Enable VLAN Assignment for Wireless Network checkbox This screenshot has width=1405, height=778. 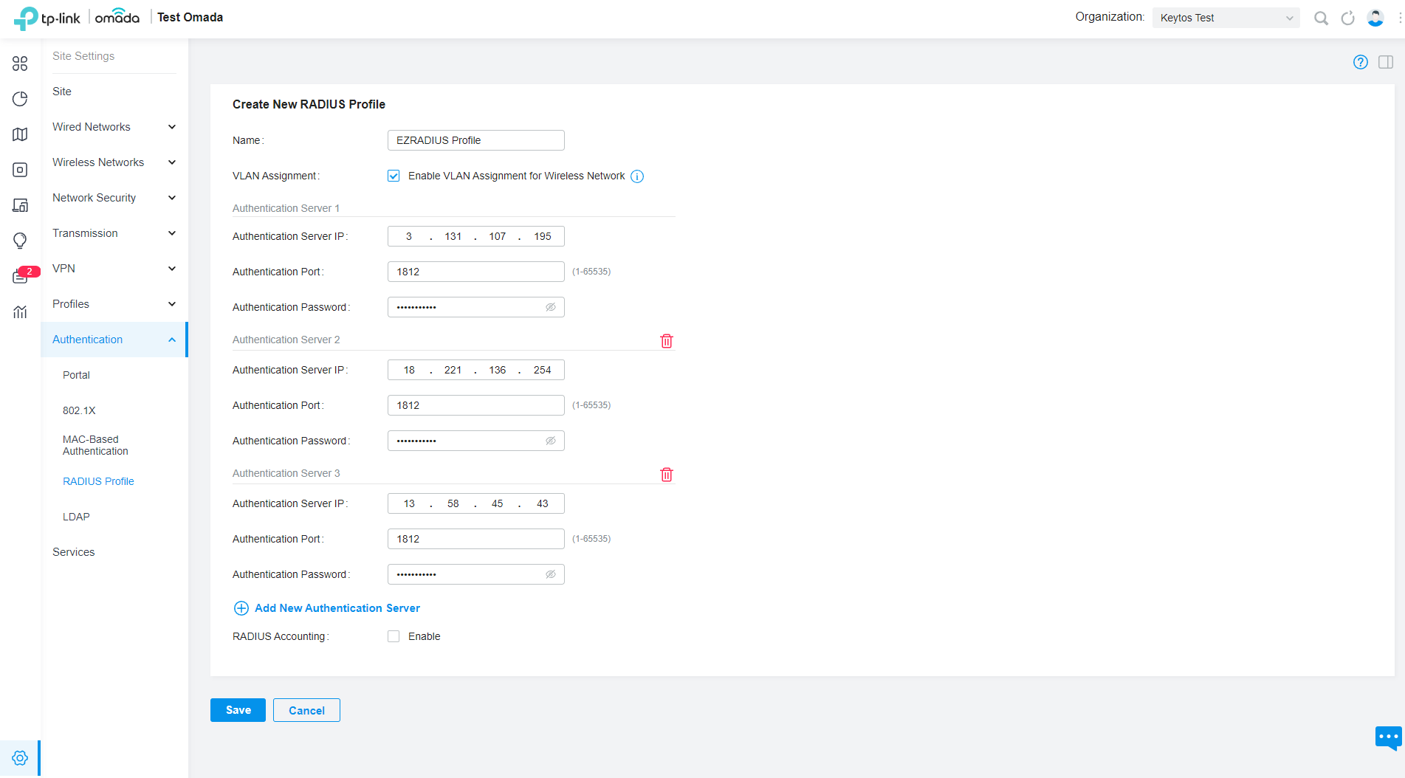click(x=394, y=176)
